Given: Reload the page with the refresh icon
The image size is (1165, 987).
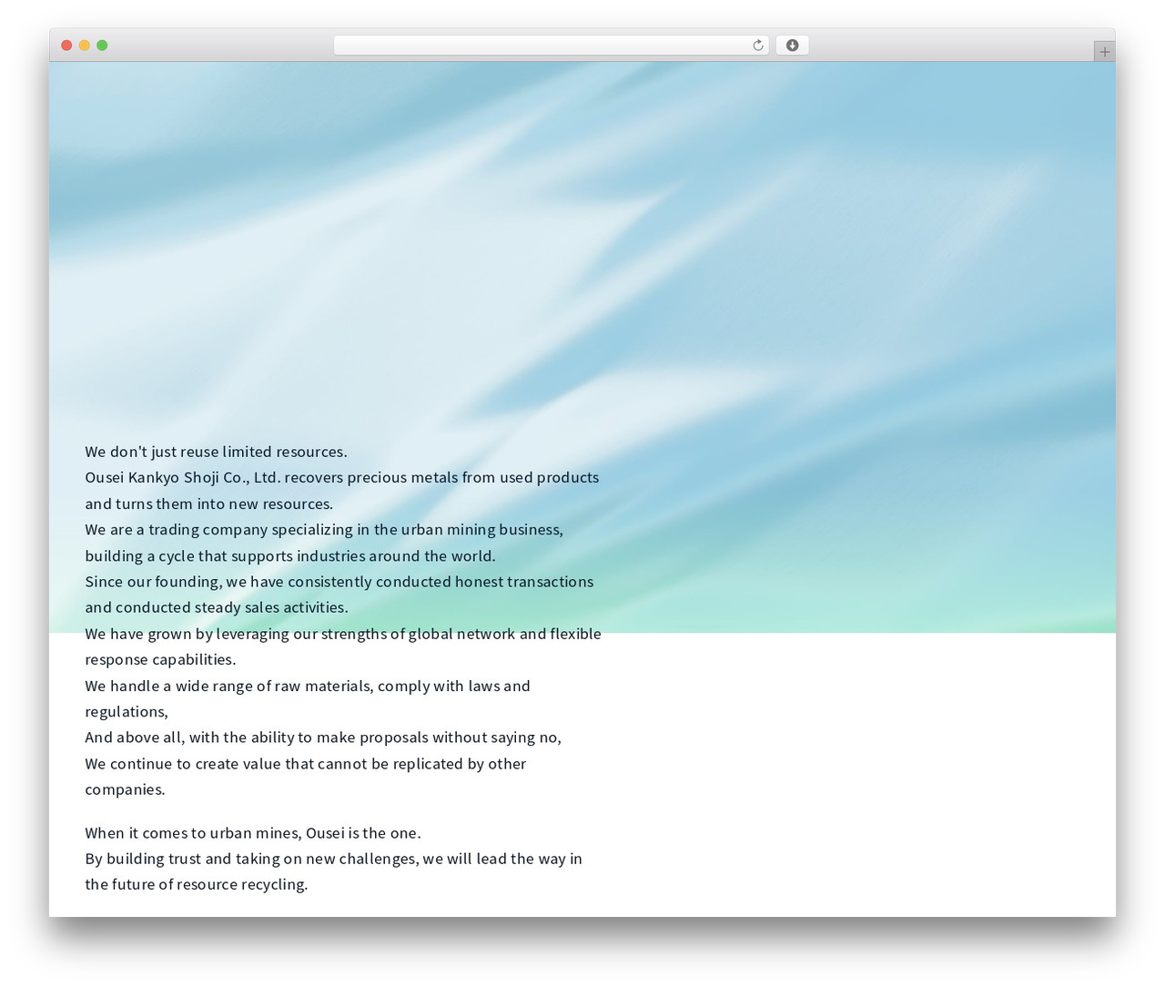Looking at the screenshot, I should click(x=757, y=46).
